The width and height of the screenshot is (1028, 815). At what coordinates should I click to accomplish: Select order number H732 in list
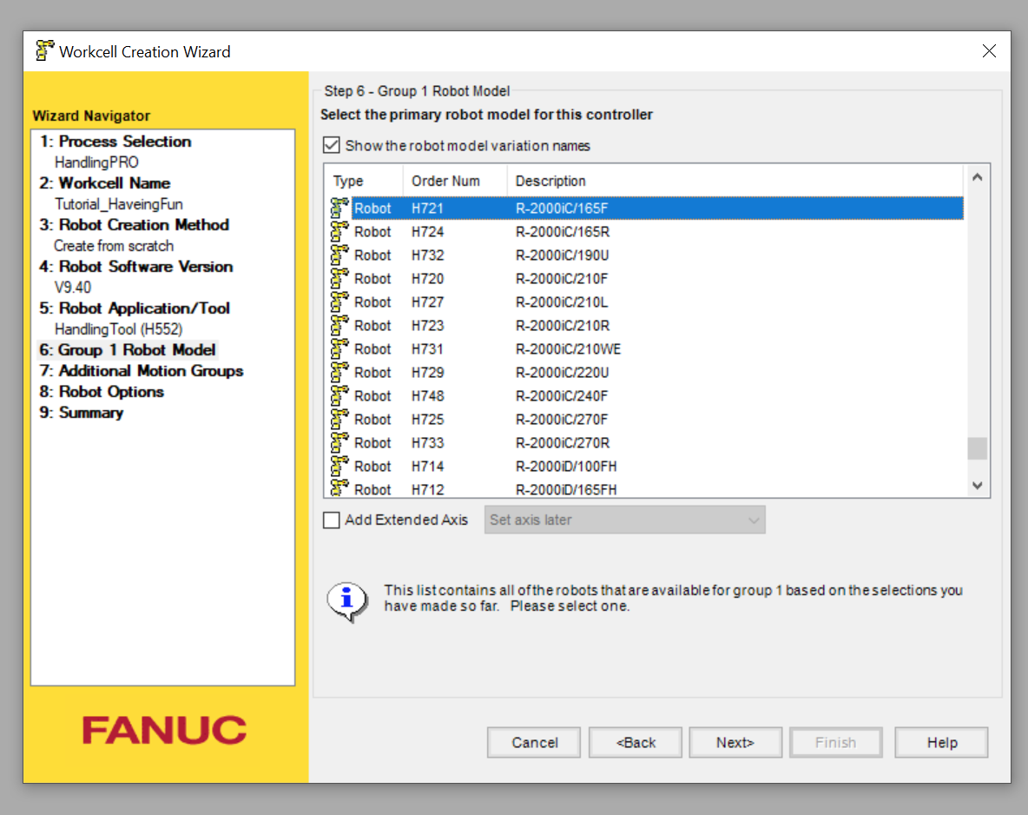click(x=427, y=255)
